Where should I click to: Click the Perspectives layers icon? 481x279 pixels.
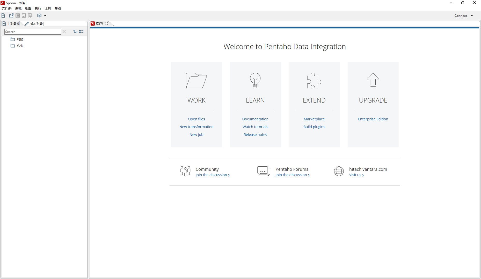click(x=39, y=16)
